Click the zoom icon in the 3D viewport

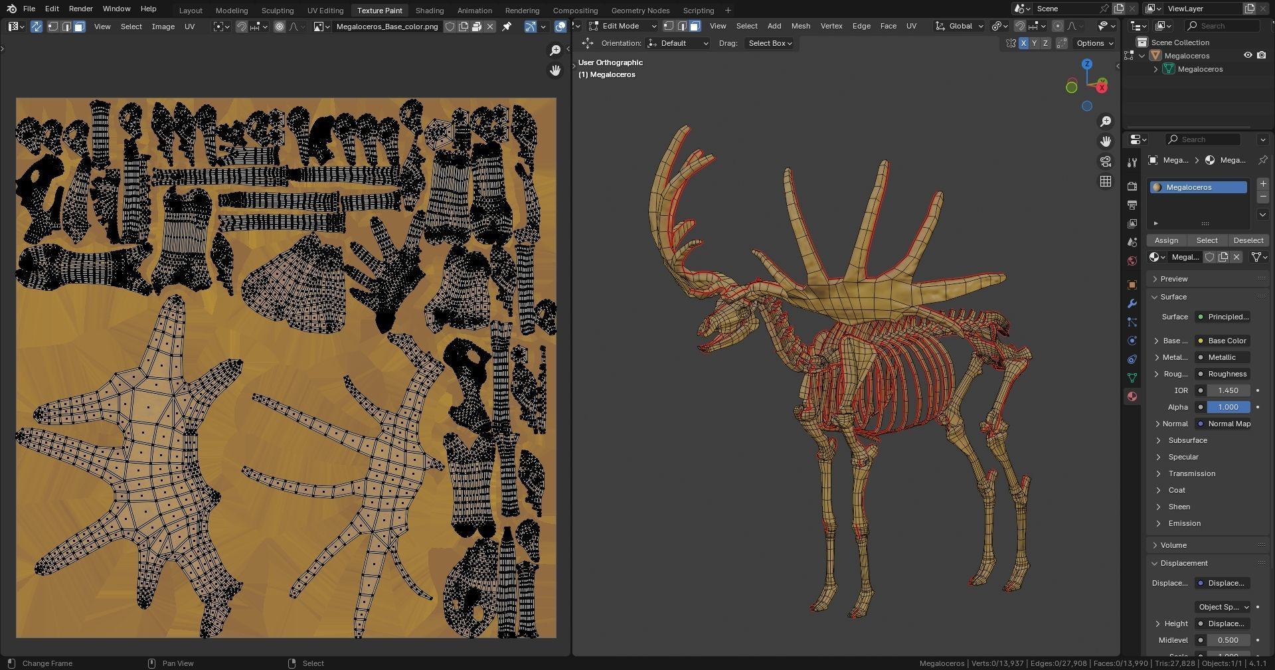[1106, 122]
